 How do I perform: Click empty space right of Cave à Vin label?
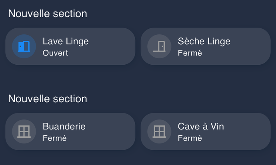(x=246, y=131)
